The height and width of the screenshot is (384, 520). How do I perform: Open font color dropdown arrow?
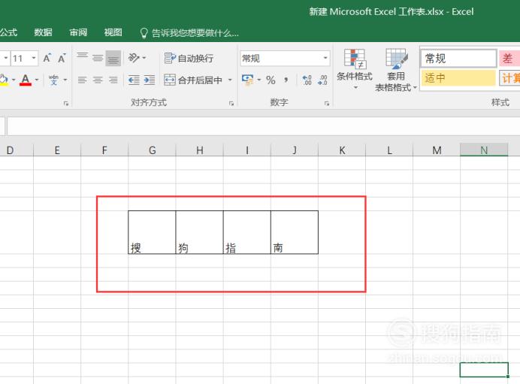[37, 80]
